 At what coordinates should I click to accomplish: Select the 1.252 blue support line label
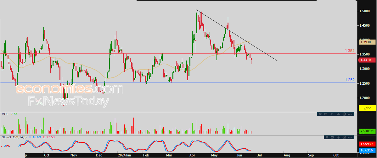pos(350,80)
